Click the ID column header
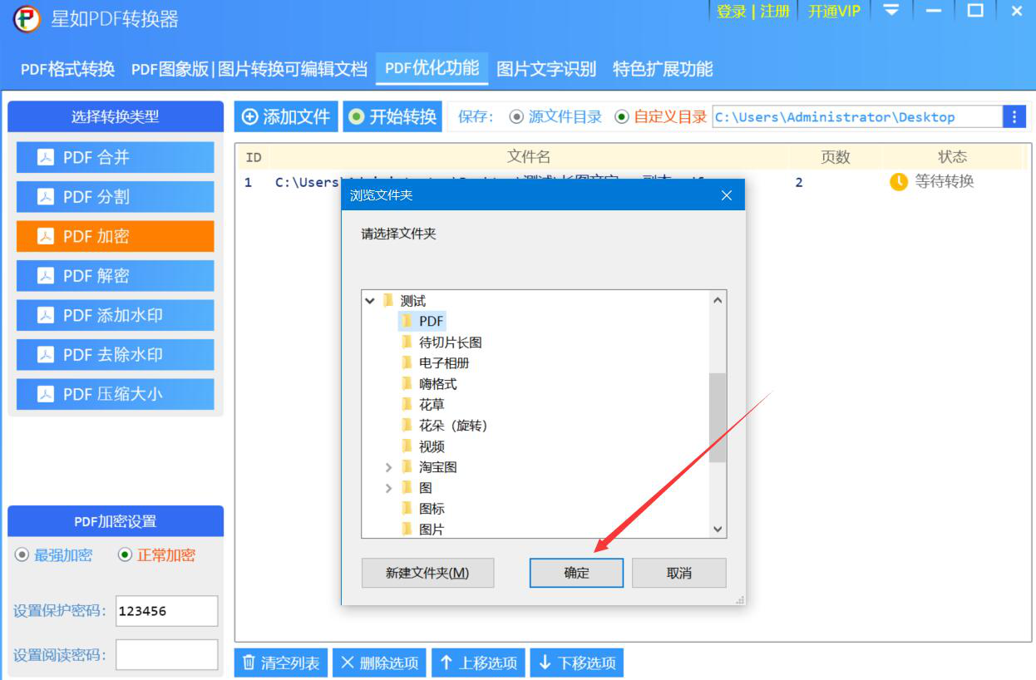The image size is (1036, 680). point(254,157)
